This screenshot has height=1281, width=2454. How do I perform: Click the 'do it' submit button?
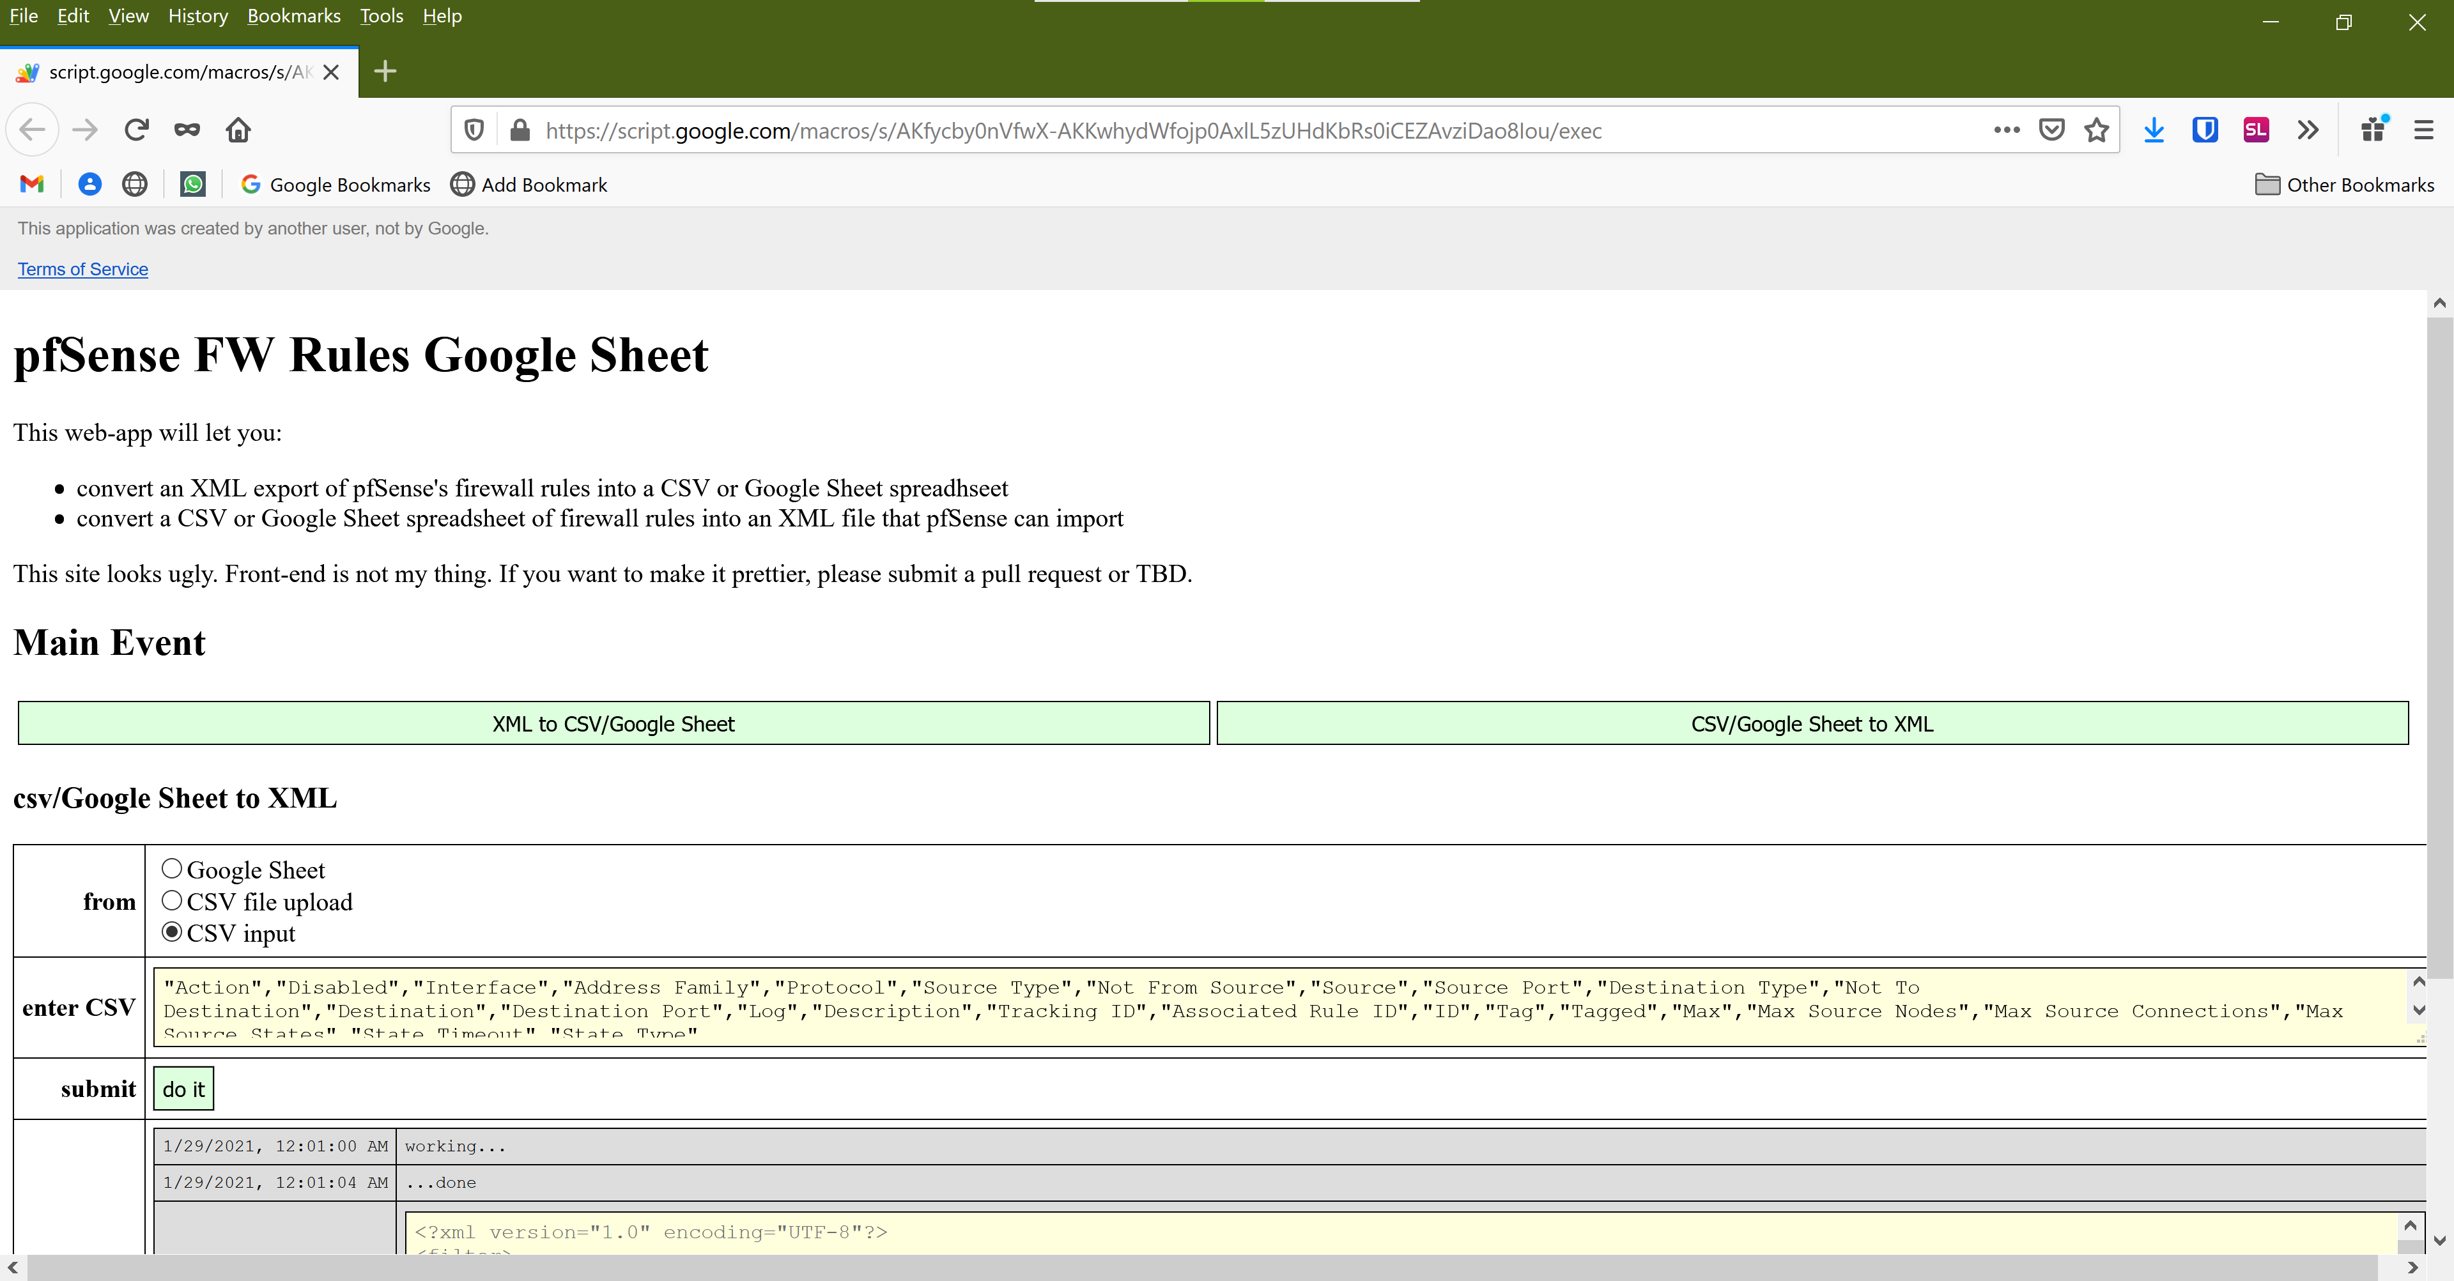pos(184,1089)
